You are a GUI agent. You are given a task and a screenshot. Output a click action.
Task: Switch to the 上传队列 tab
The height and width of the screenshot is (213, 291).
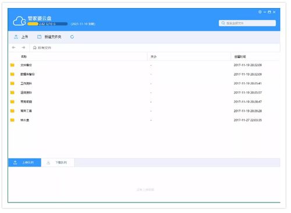coord(25,162)
